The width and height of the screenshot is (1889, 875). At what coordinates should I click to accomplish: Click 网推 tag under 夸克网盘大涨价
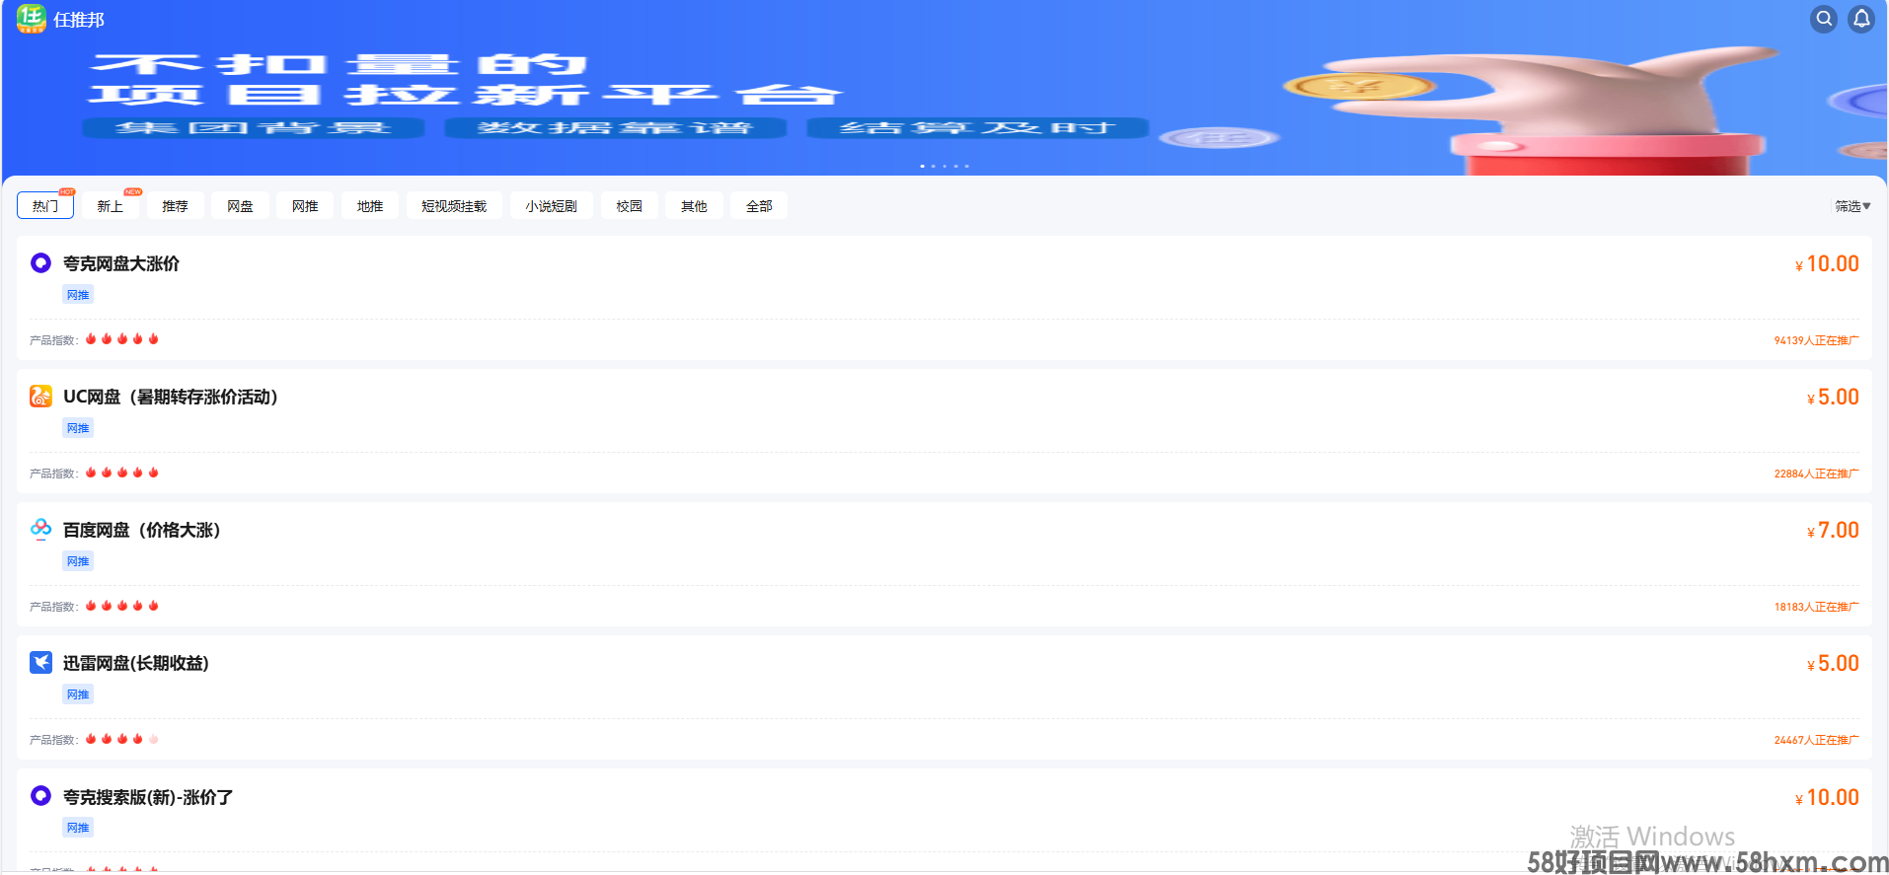(78, 295)
